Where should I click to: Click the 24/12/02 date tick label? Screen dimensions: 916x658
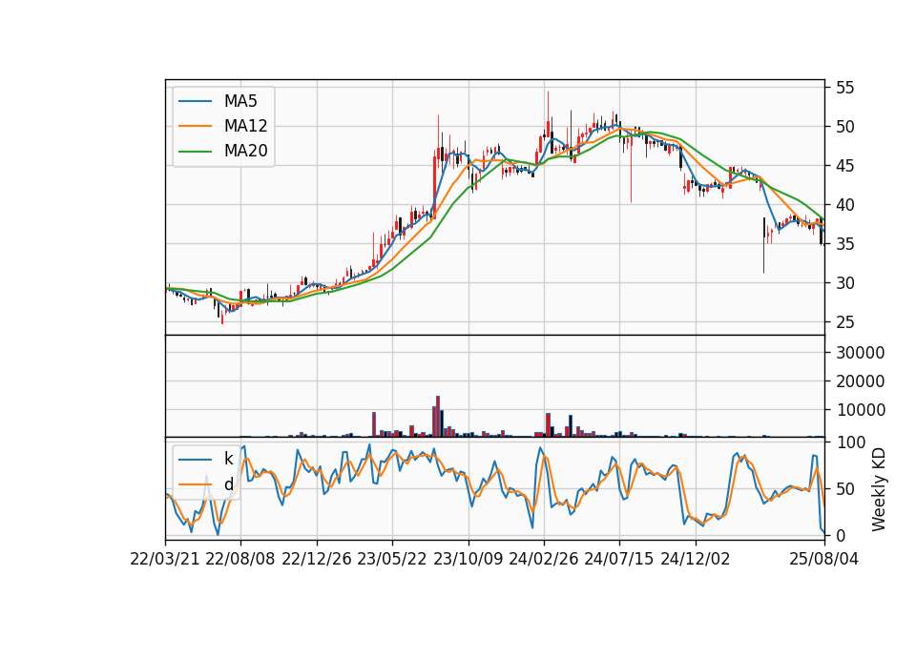696,559
